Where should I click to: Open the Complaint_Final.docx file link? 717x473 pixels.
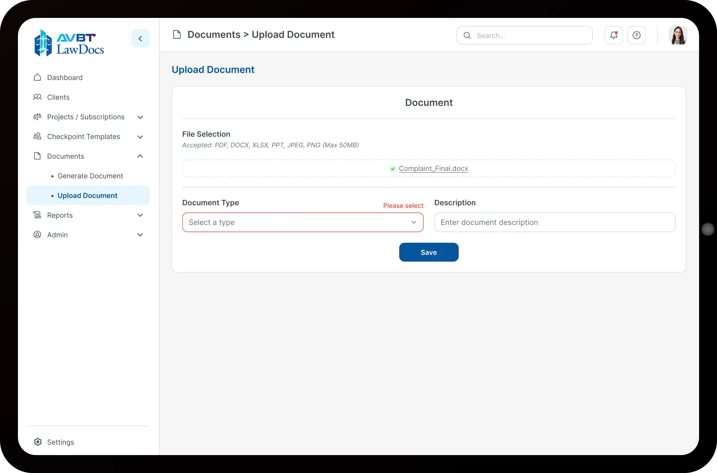433,168
